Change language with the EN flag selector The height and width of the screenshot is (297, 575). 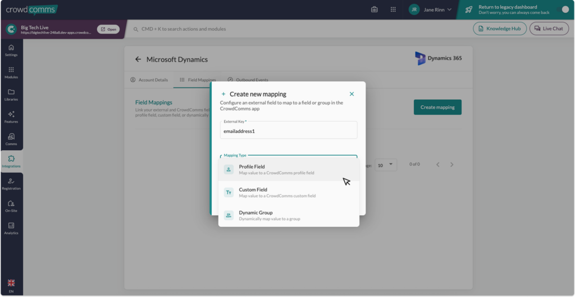click(x=11, y=286)
